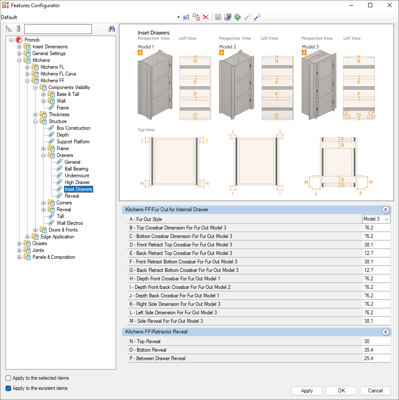The width and height of the screenshot is (399, 400).
Task: Enable Apply to the selected items checkbox
Action: [8, 378]
